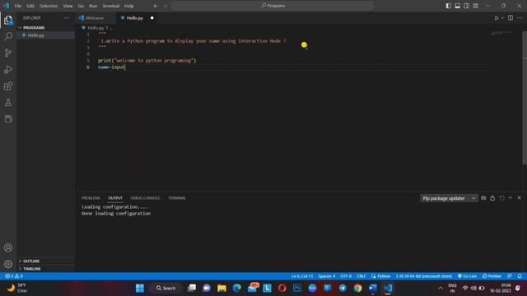This screenshot has width=527, height=296.
Task: Open Telegram from the taskbar
Action: click(343, 288)
